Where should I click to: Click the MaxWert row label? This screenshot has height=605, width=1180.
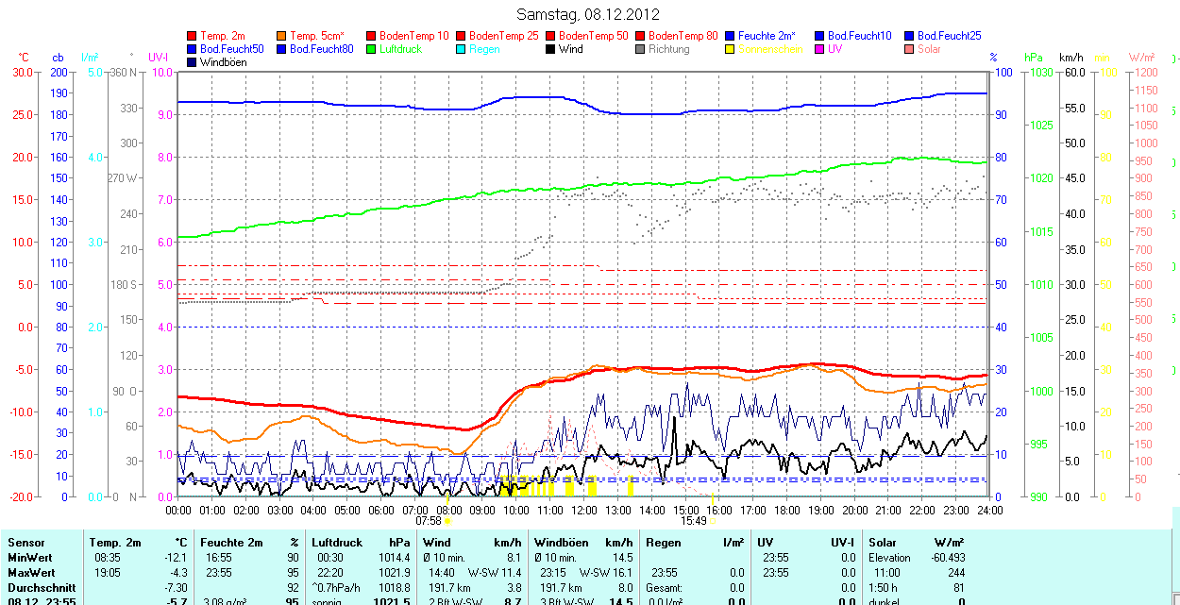[x=30, y=573]
